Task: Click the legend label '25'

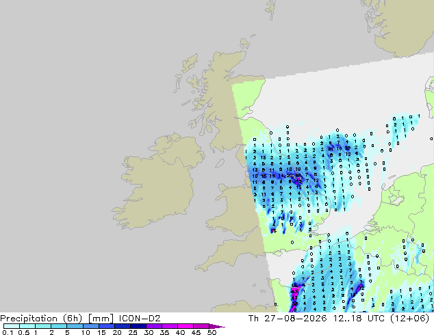Action: click(x=133, y=332)
